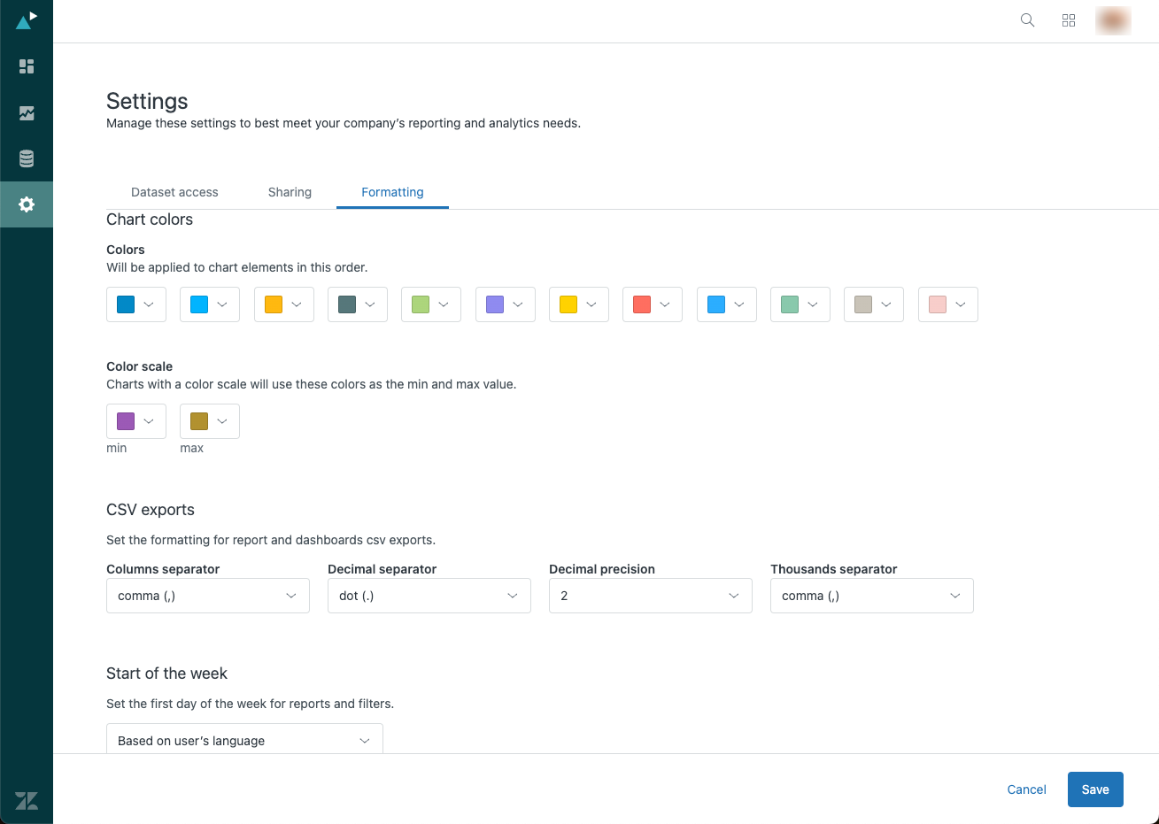The width and height of the screenshot is (1159, 824).
Task: Open the min color scale purple dropdown
Action: point(136,421)
